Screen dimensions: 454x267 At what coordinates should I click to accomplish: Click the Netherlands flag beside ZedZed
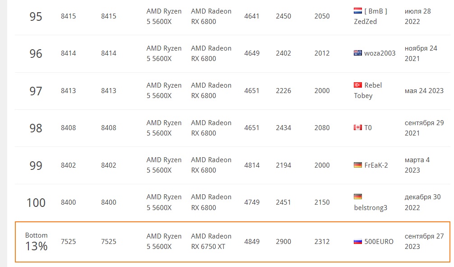tap(358, 11)
